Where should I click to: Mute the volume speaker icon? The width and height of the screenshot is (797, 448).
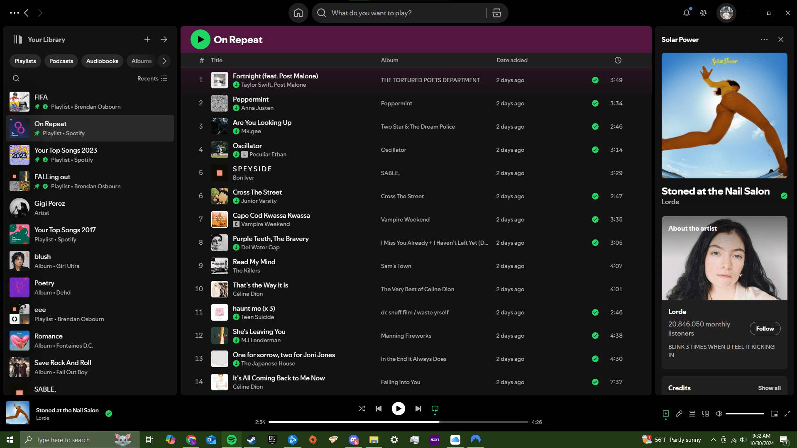pyautogui.click(x=719, y=414)
